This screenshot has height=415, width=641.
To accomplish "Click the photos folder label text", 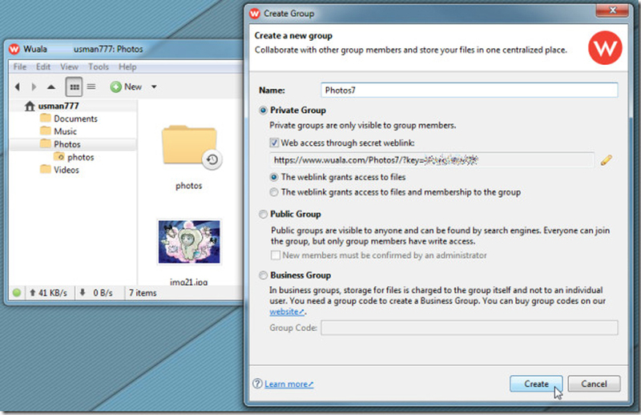I will 189,186.
